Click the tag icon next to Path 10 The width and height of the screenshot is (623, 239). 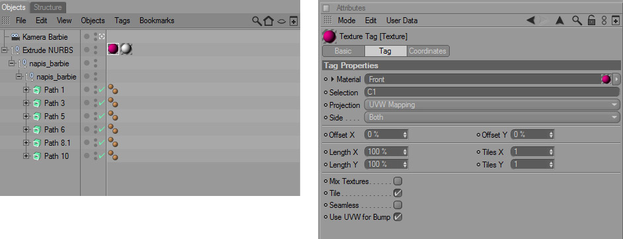click(x=113, y=156)
